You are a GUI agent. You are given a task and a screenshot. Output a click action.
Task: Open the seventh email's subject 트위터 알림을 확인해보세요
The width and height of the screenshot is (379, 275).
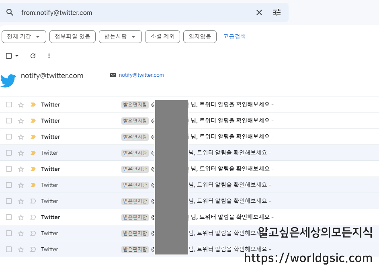tap(232, 201)
